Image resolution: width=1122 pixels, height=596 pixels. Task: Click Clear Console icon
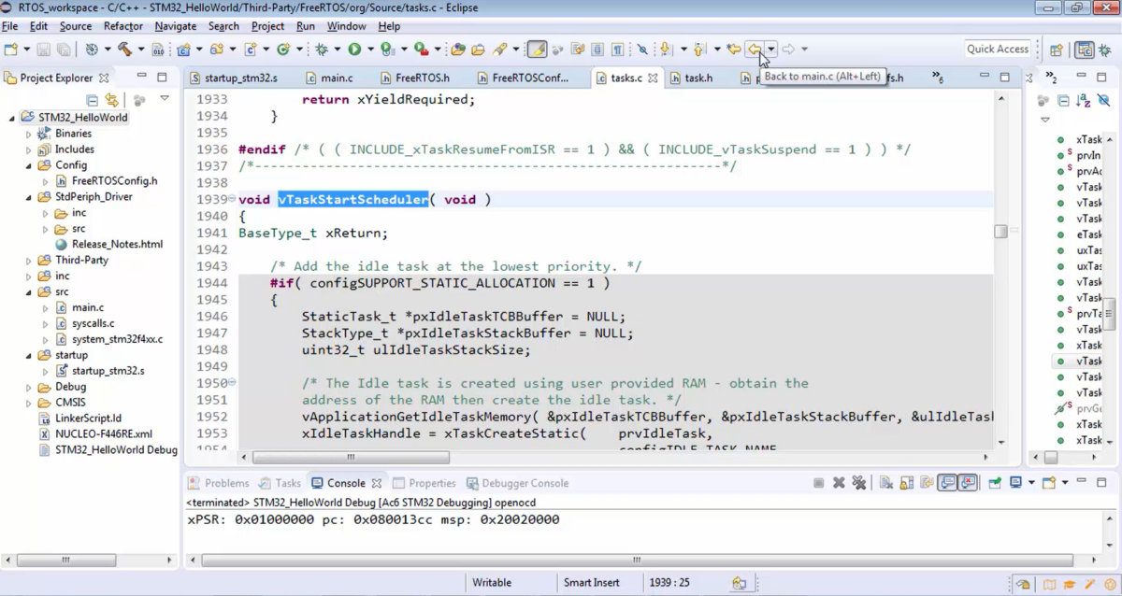pos(885,483)
